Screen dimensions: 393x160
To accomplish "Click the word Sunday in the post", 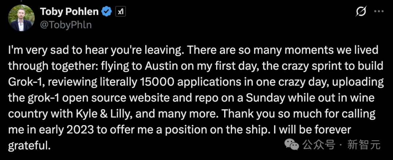I will [x=265, y=98].
